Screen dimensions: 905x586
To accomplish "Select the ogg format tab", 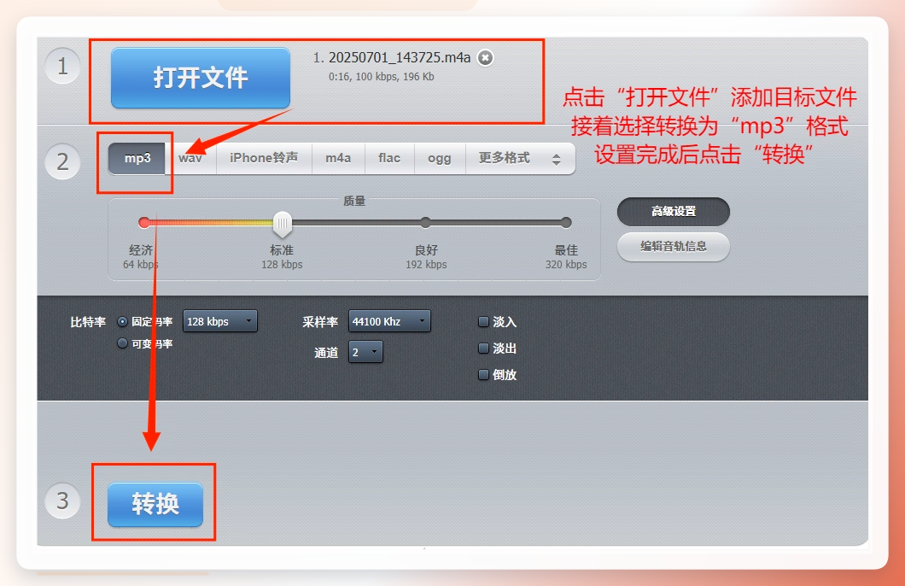I will [x=440, y=158].
